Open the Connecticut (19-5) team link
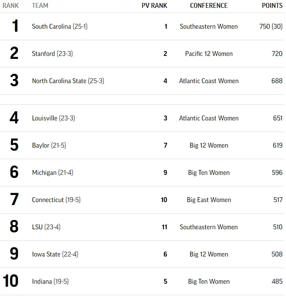The image size is (286, 299). click(x=56, y=200)
